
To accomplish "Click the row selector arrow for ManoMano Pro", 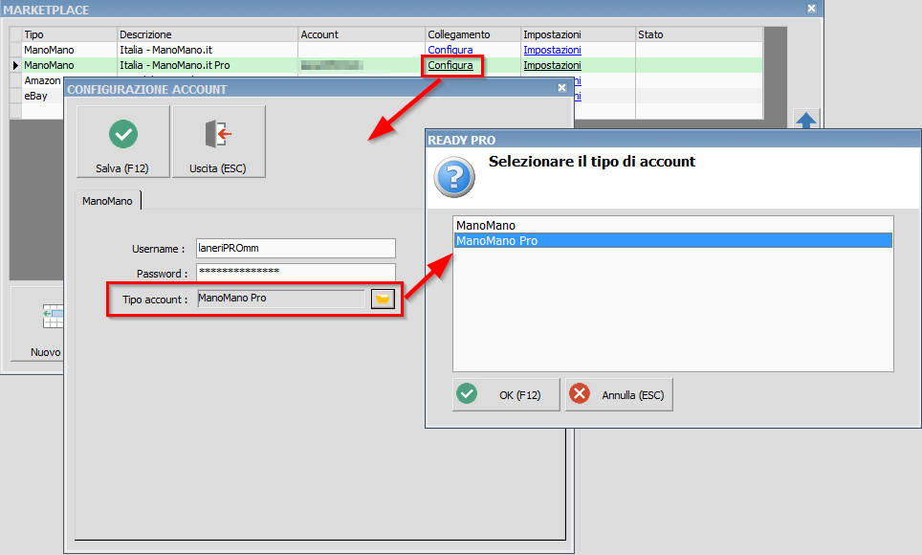I will point(16,65).
